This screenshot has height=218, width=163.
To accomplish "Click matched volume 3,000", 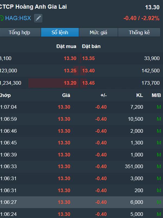I will tap(137, 178).
